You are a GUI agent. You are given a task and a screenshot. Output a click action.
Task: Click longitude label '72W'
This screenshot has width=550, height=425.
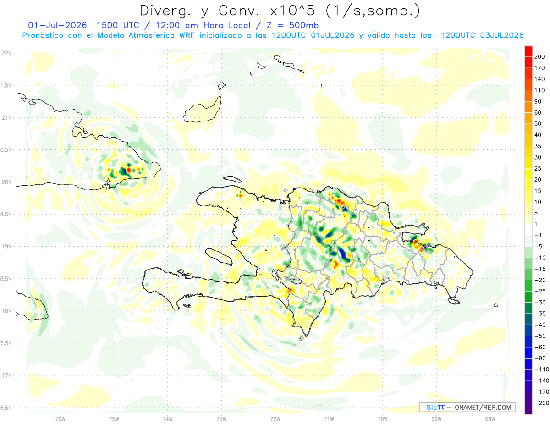coord(275,418)
